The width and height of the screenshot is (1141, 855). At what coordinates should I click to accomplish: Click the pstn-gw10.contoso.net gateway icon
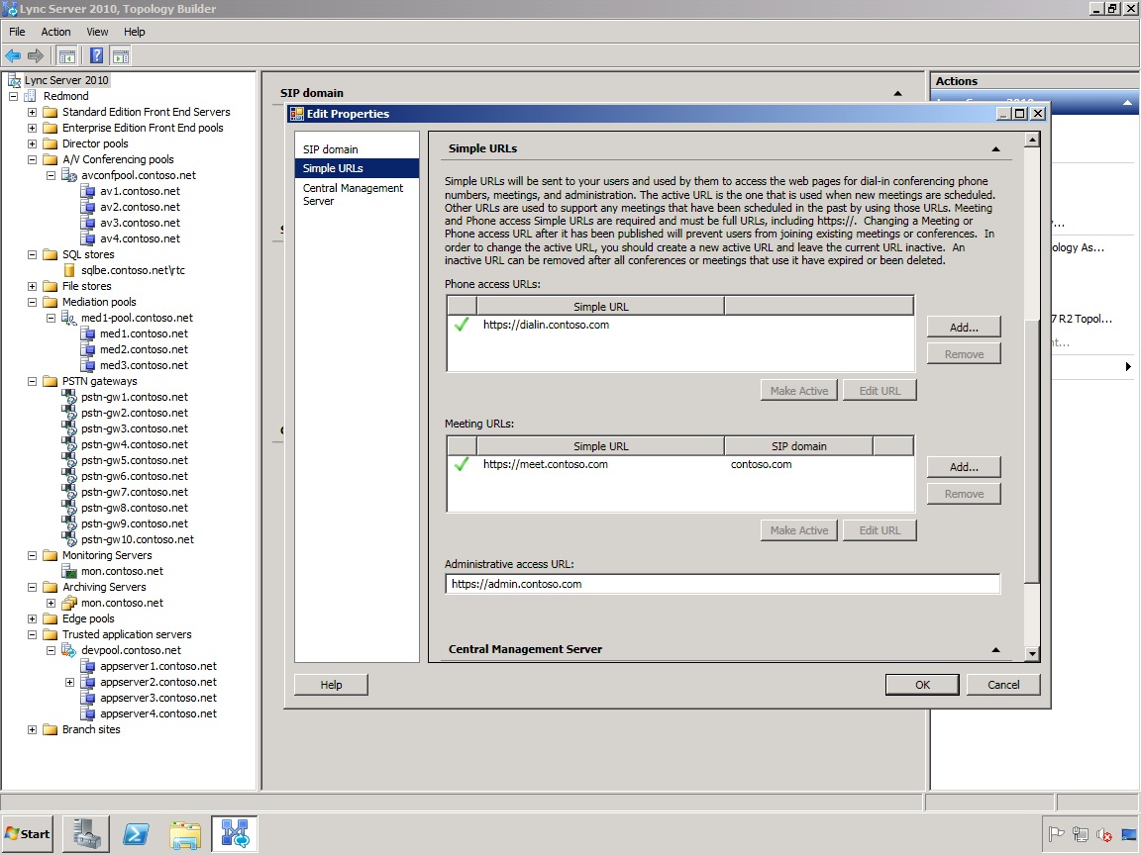69,539
